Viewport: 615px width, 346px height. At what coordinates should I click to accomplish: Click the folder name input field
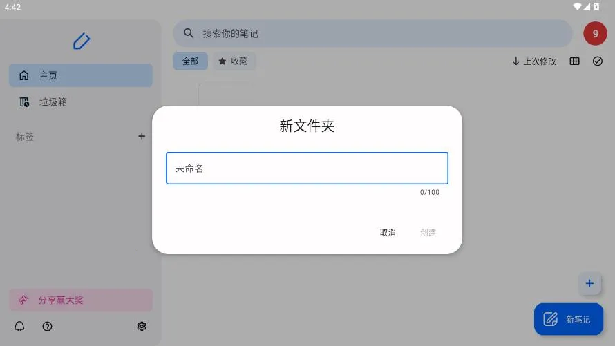tap(307, 169)
